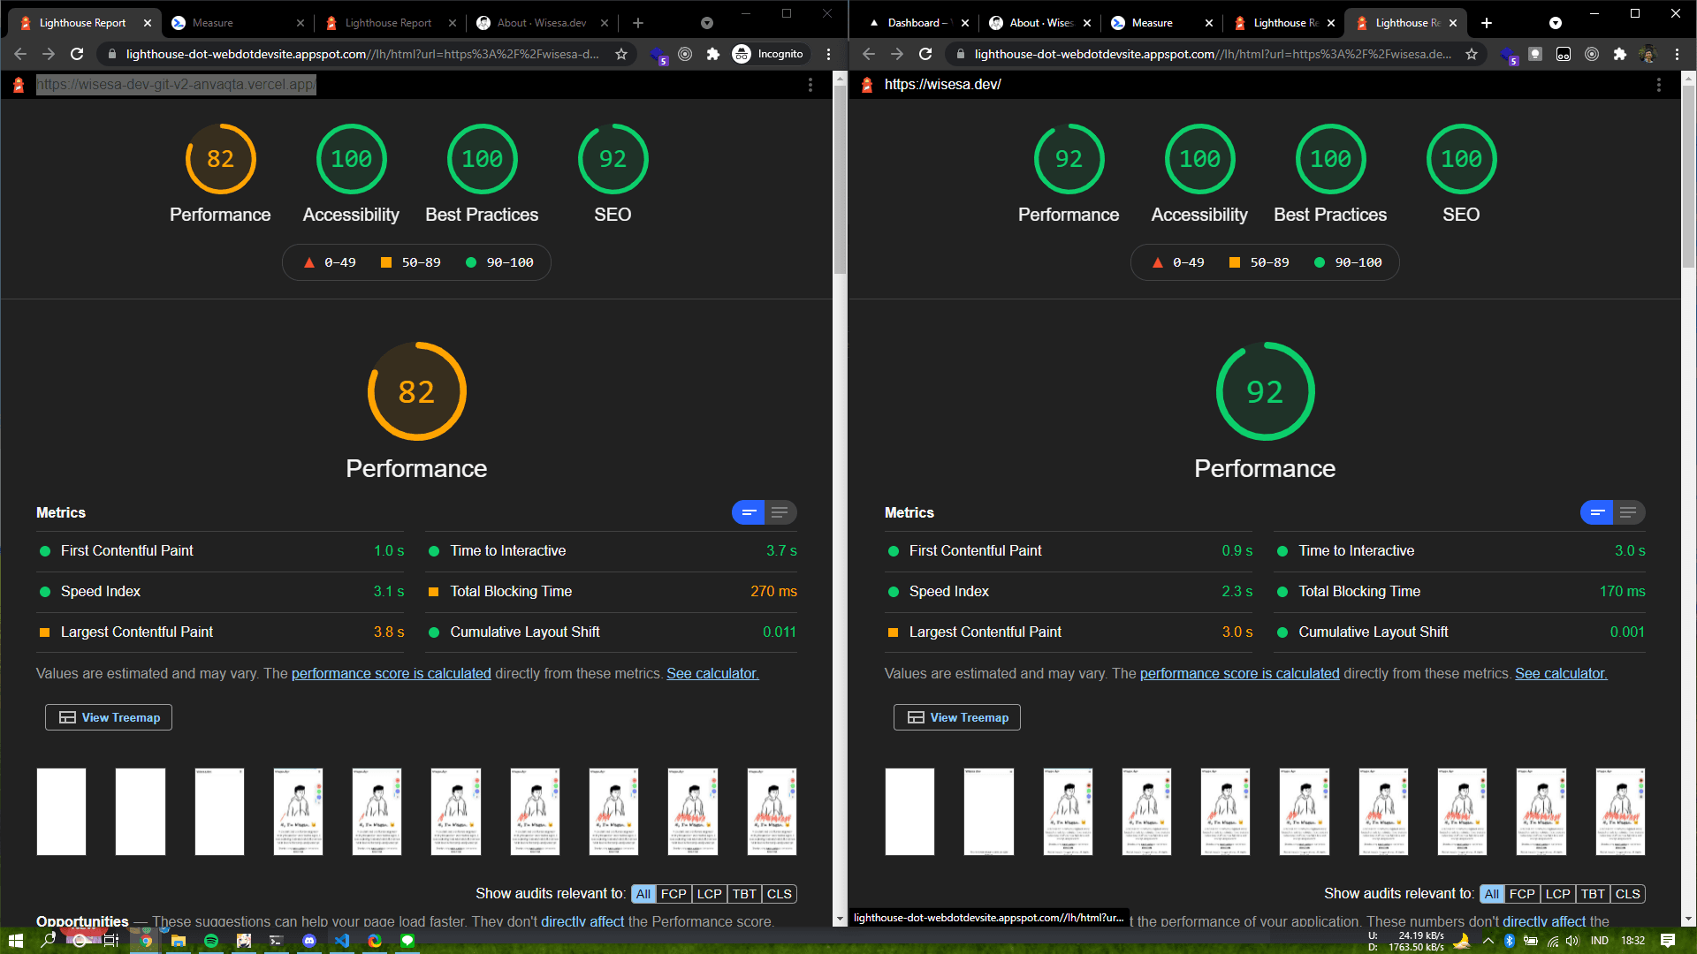Select the All audits filter in the left report
The image size is (1697, 954).
pos(643,894)
